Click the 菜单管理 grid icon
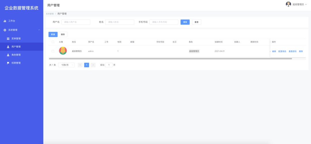 click(8, 39)
